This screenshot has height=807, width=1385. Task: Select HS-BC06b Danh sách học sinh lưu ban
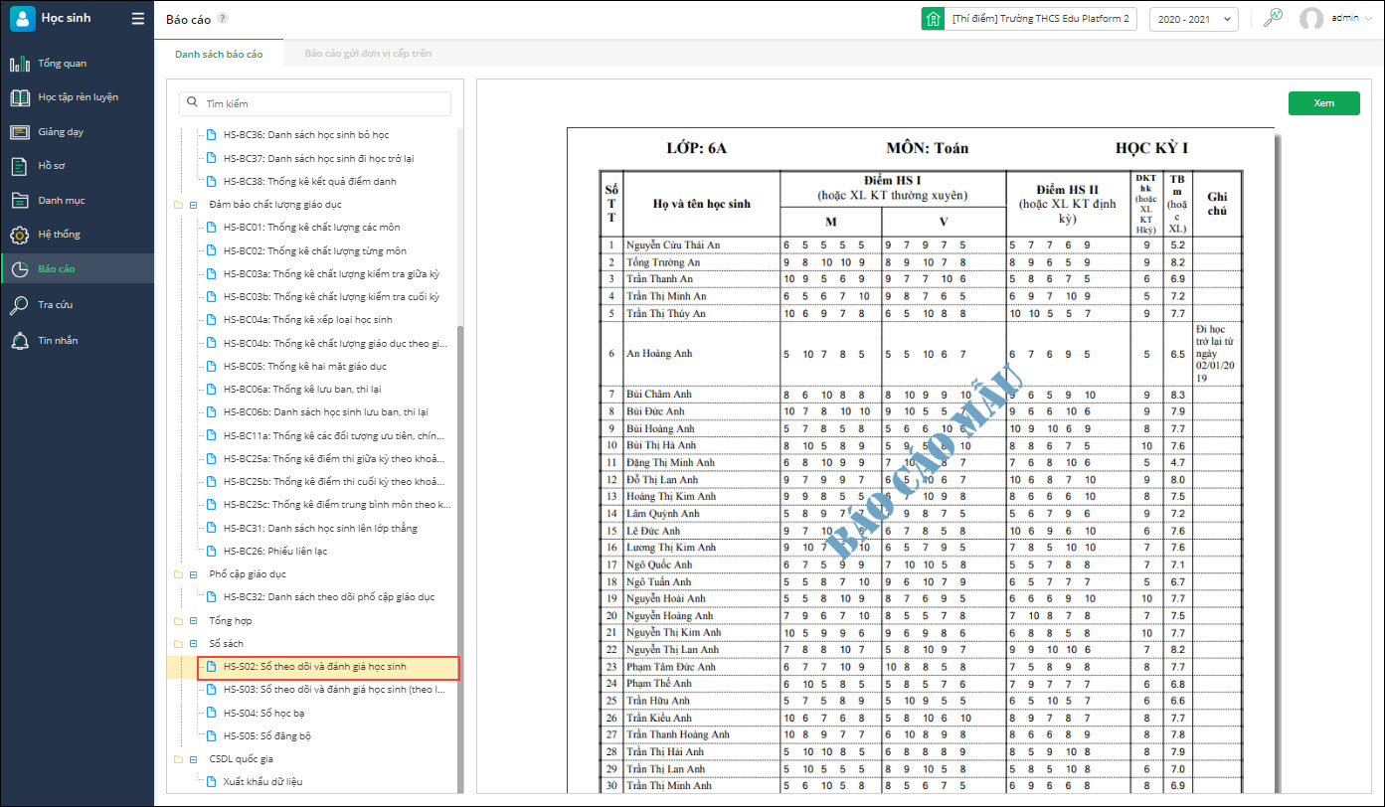(x=328, y=412)
